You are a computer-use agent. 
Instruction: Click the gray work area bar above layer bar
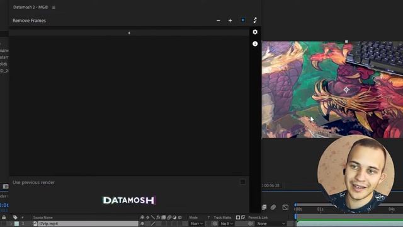[x=350, y=216]
